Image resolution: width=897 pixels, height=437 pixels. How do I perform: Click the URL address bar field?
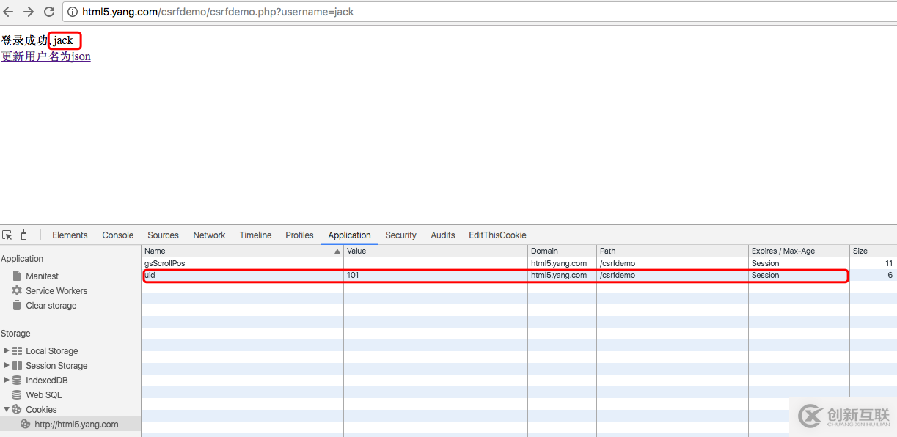(x=440, y=12)
